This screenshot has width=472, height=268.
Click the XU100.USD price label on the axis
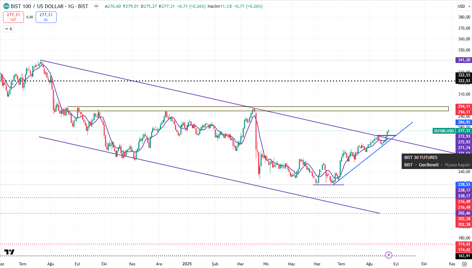coord(444,131)
